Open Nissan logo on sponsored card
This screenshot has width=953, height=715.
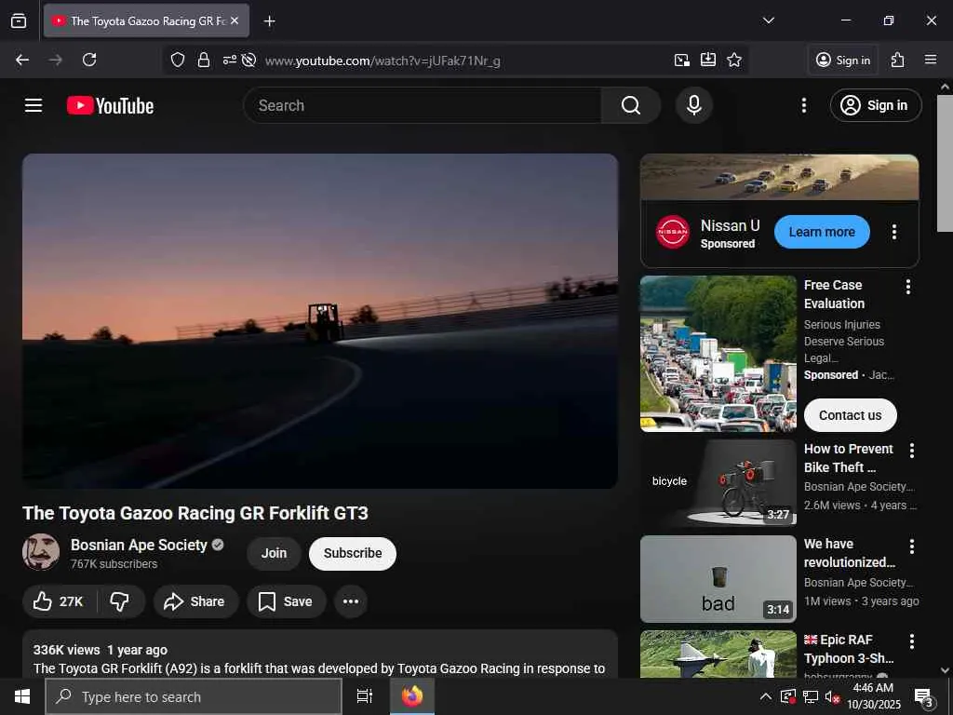(673, 232)
